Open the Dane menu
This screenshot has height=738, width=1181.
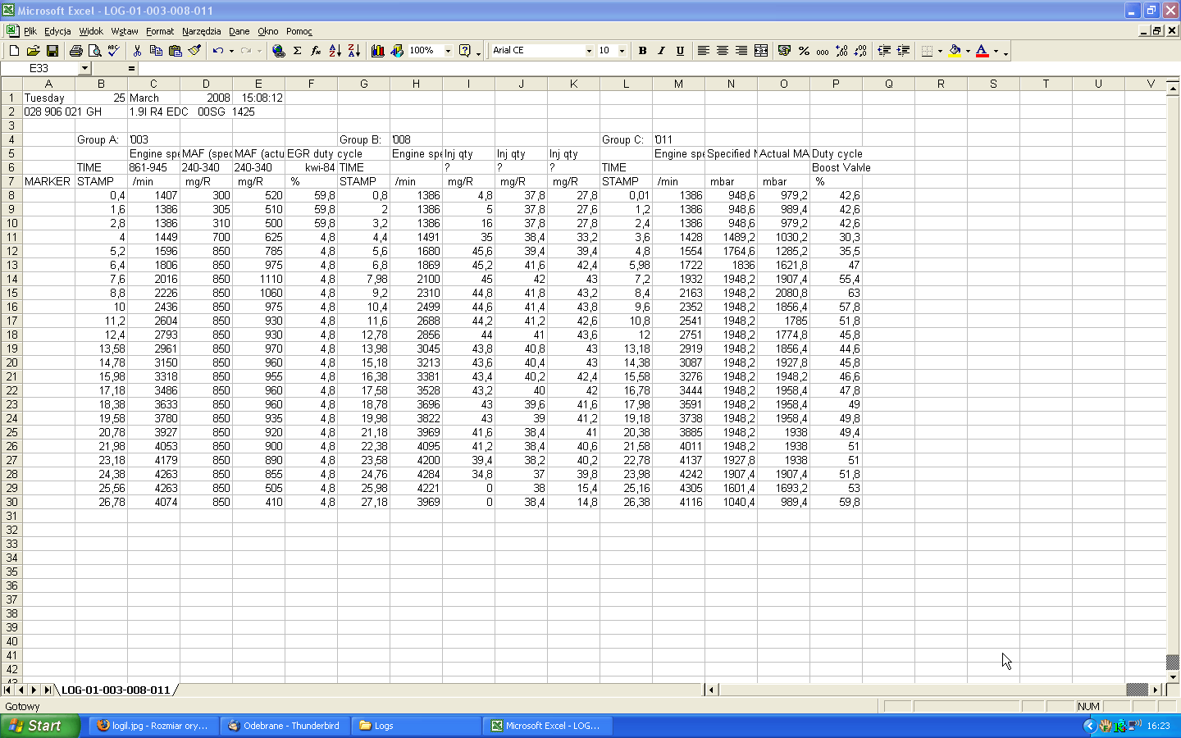point(239,31)
